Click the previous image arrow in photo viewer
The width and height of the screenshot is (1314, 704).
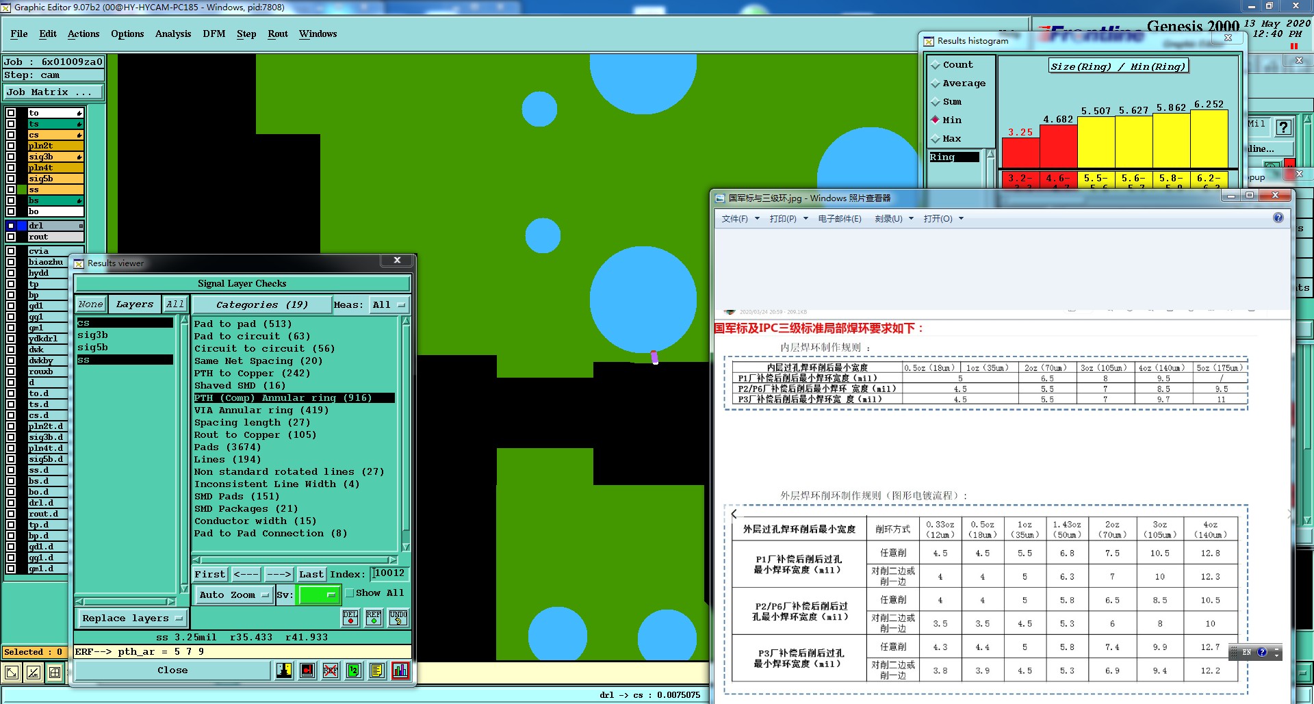(734, 514)
